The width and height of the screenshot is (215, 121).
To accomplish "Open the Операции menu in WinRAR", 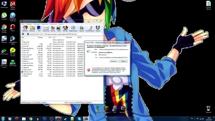I will [x=36, y=24].
